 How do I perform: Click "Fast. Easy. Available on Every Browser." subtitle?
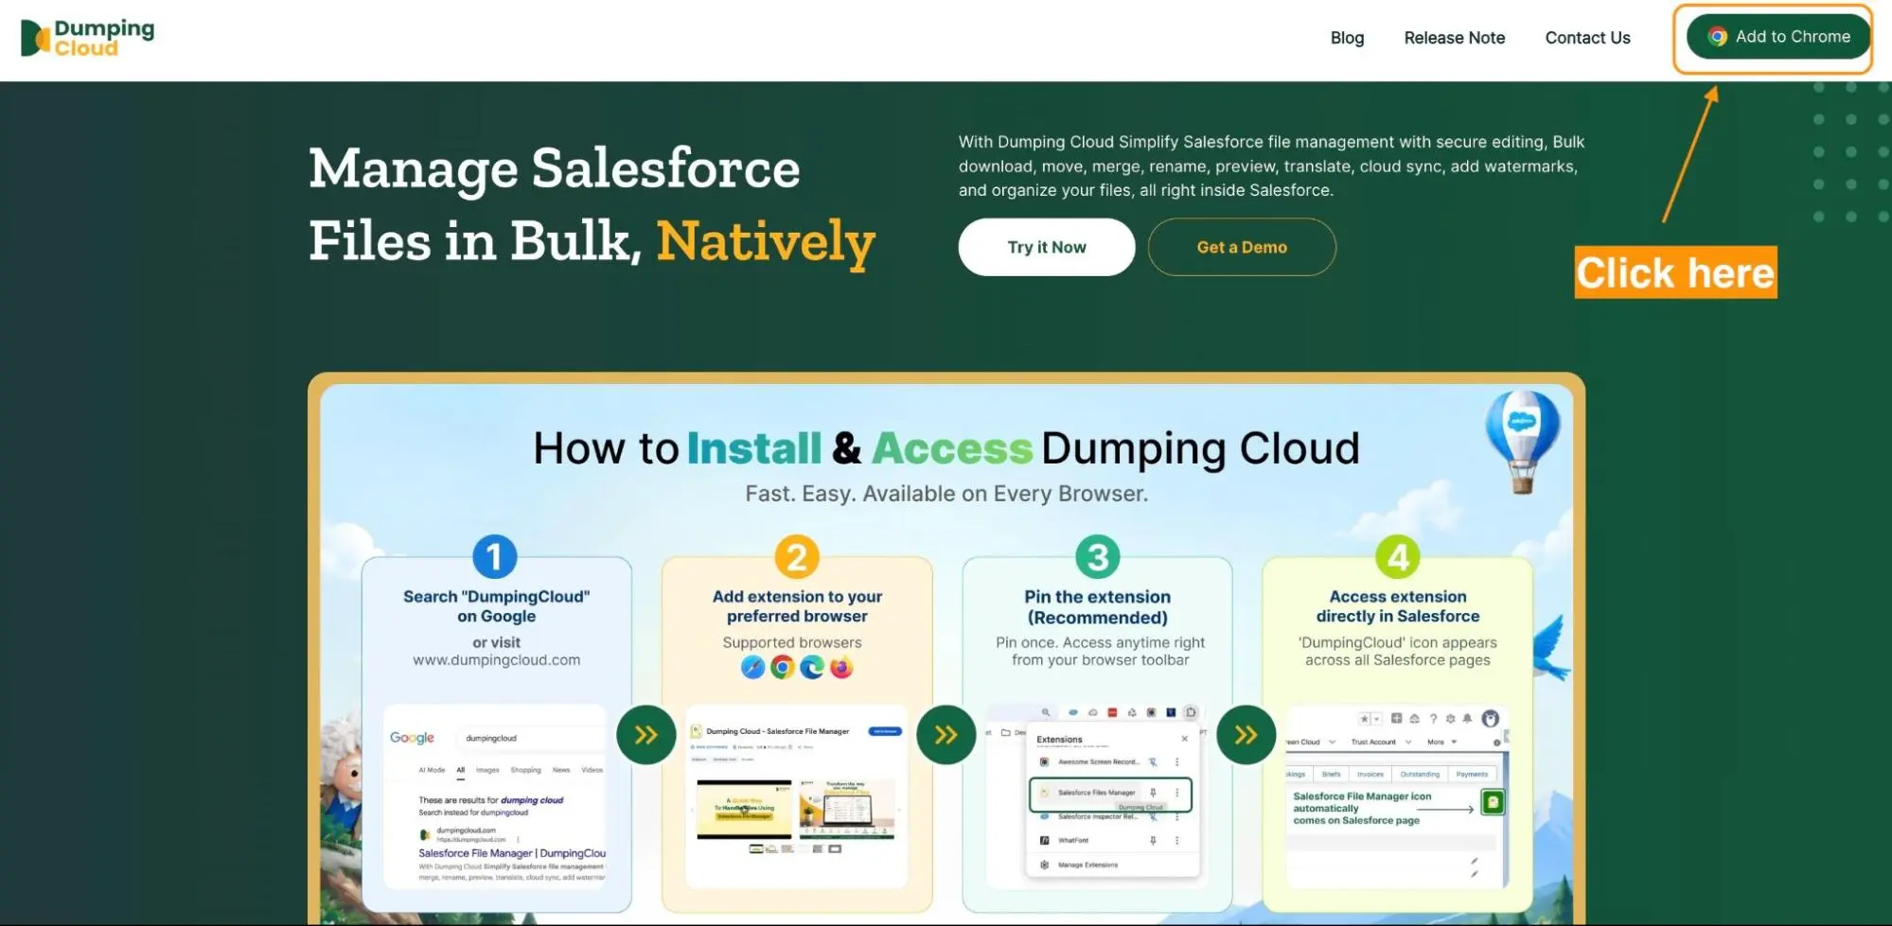pyautogui.click(x=946, y=494)
